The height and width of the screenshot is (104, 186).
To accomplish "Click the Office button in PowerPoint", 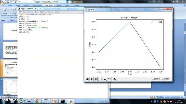I will tap(3, 3).
